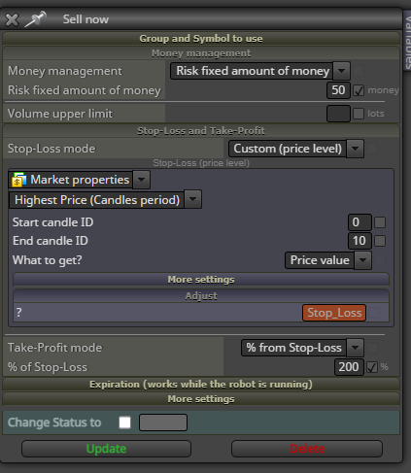Click the Market properties icon
The height and width of the screenshot is (473, 411).
coord(18,180)
